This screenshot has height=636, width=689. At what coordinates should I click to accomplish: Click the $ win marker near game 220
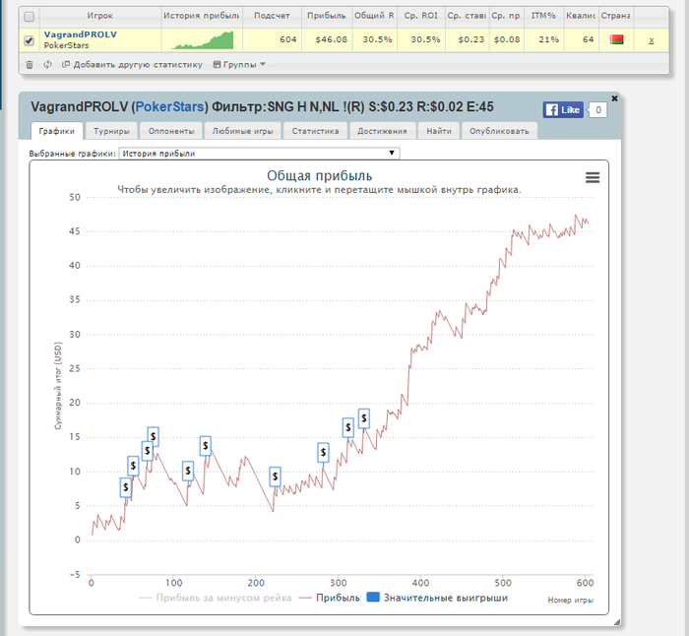tap(275, 476)
